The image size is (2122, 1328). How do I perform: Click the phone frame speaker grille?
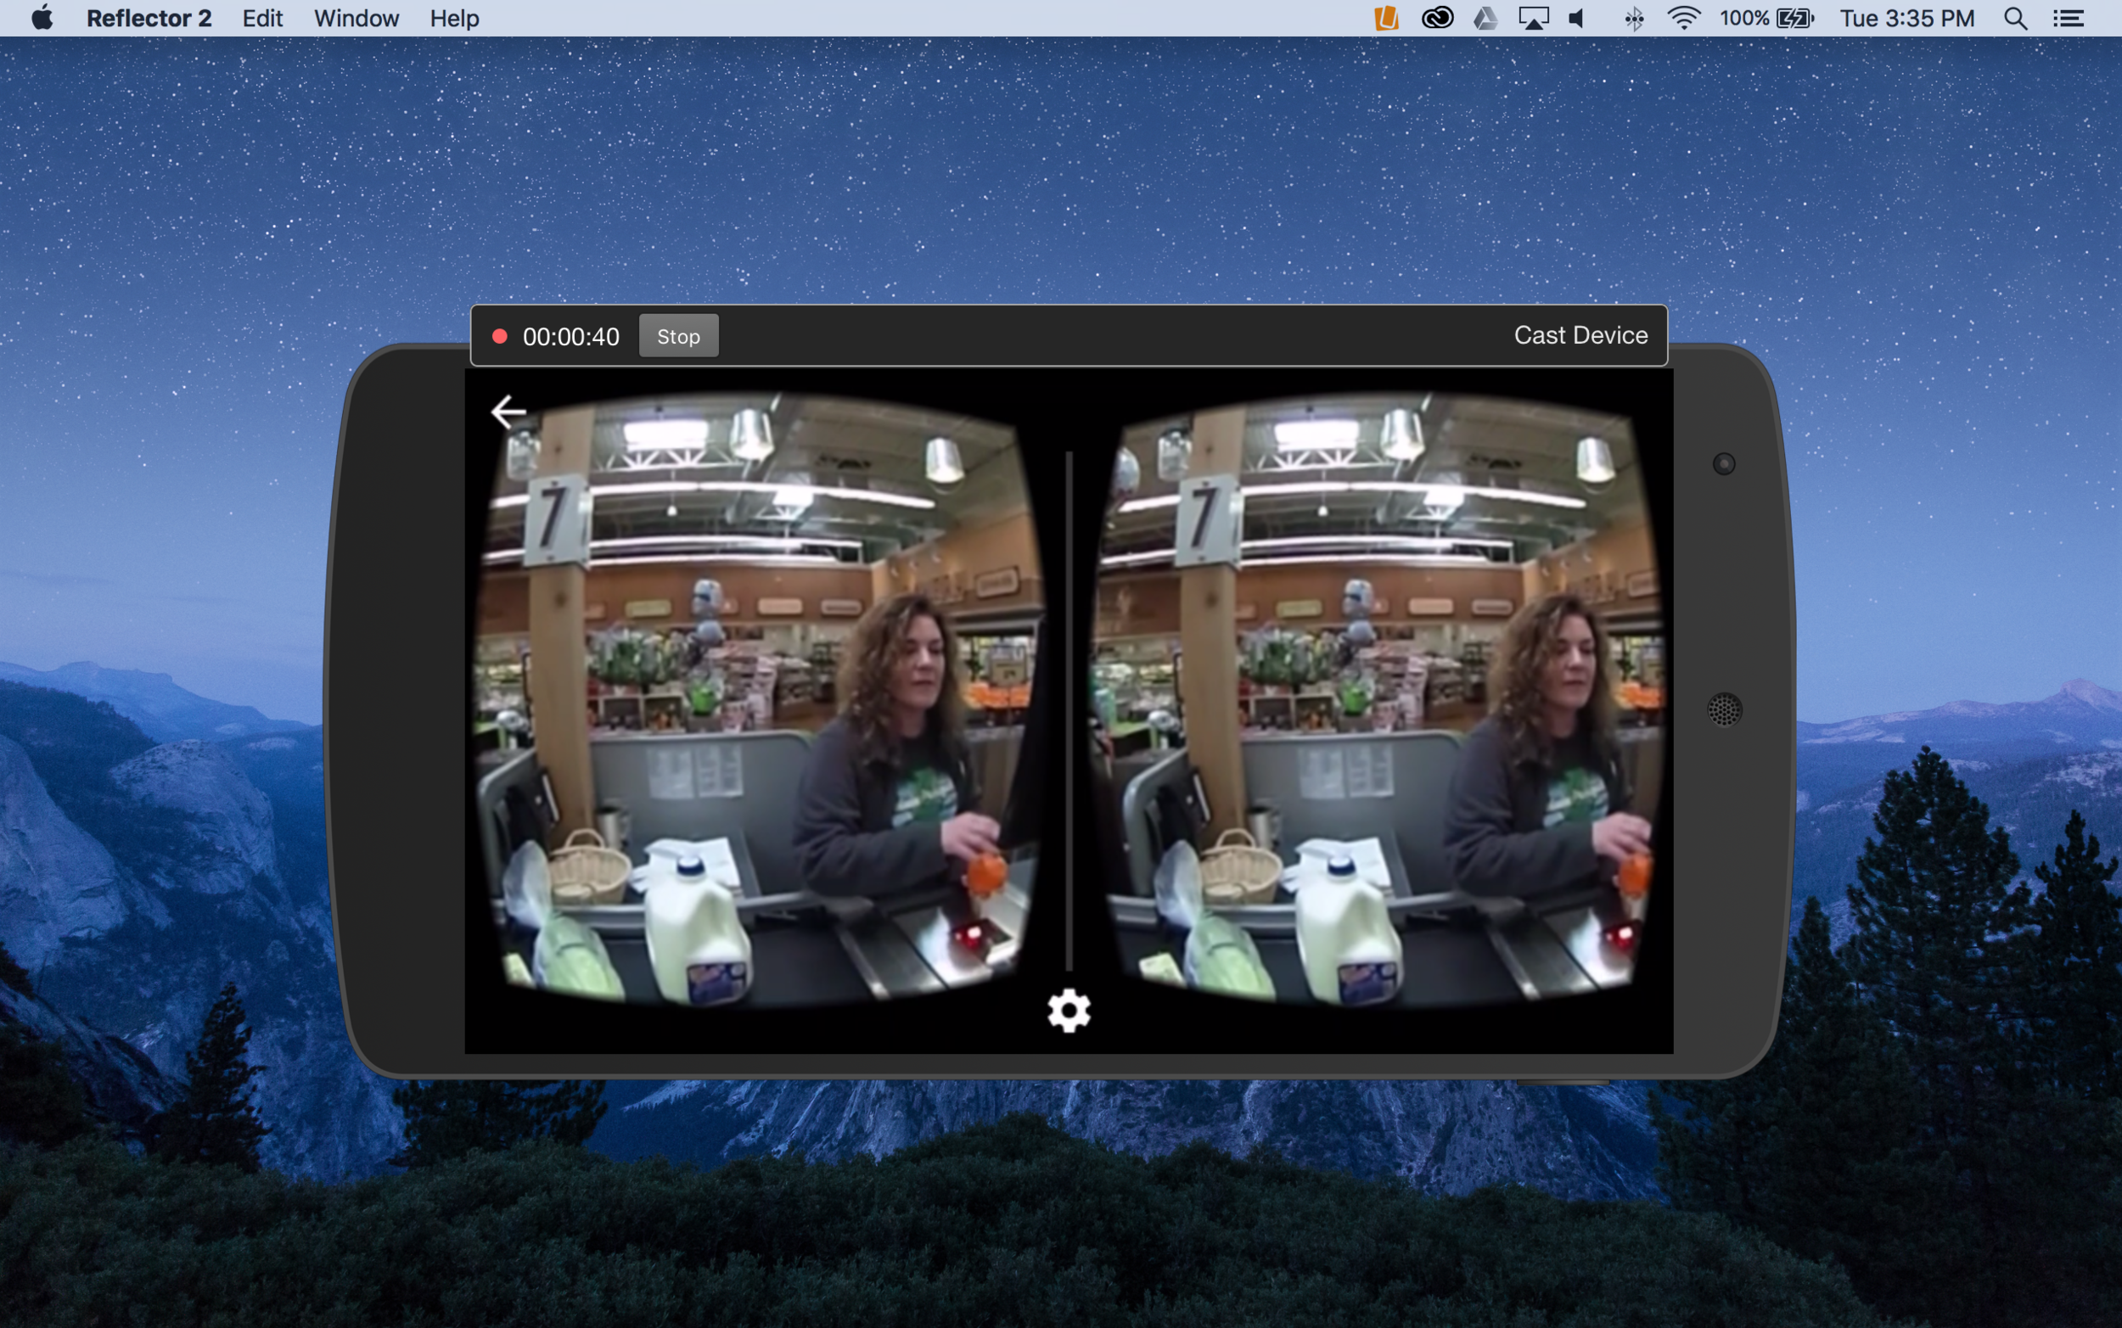pos(1724,709)
